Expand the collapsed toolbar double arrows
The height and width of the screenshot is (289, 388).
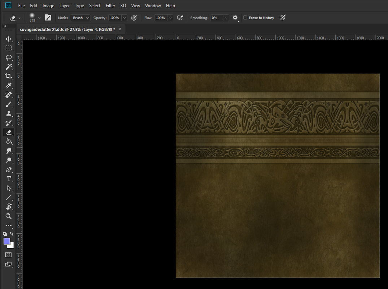(5, 26)
